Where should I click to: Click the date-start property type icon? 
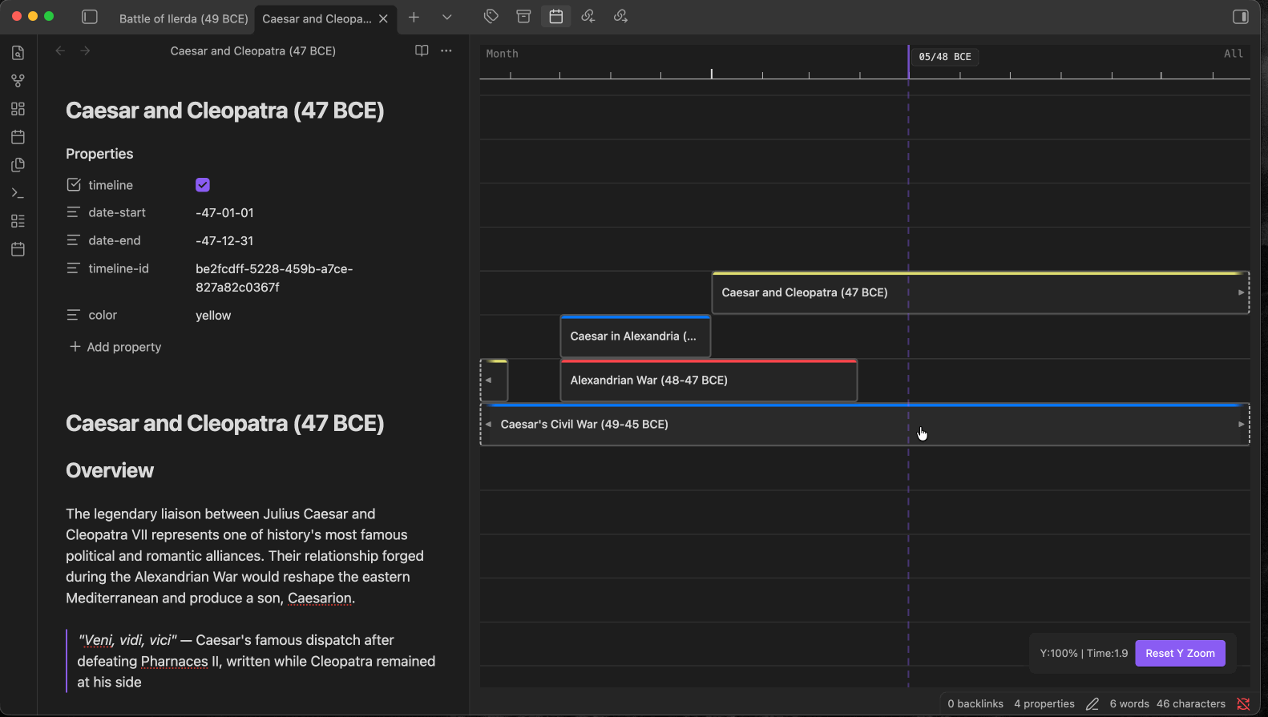point(73,212)
